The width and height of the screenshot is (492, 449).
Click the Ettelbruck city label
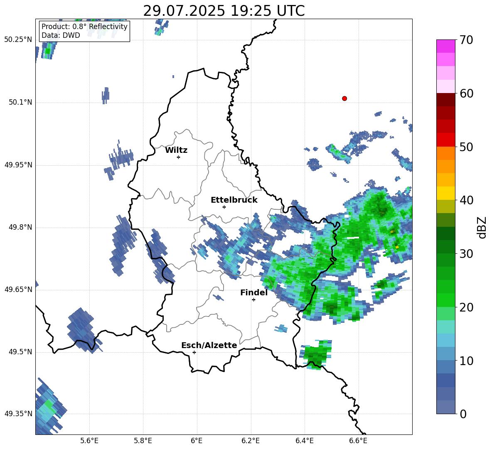[x=234, y=200]
